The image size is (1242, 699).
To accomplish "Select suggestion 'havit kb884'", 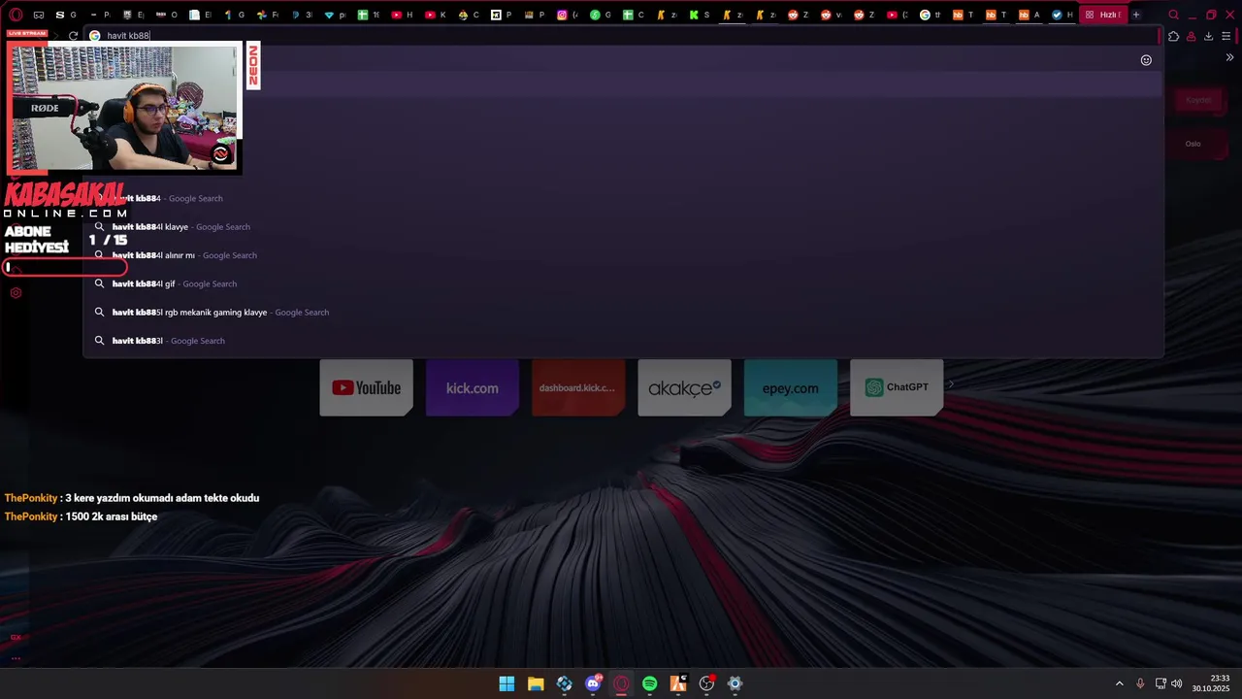I will tap(623, 198).
